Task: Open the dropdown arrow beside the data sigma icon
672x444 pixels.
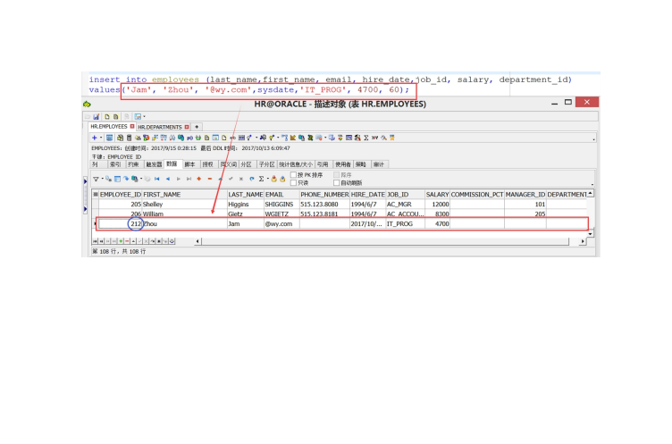Action: (x=267, y=180)
